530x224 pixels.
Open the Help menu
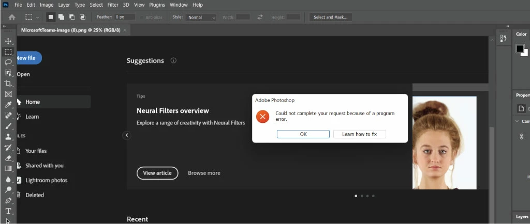click(x=198, y=5)
